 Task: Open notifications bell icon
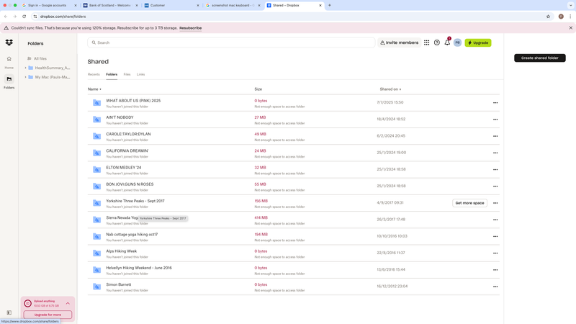click(x=447, y=42)
